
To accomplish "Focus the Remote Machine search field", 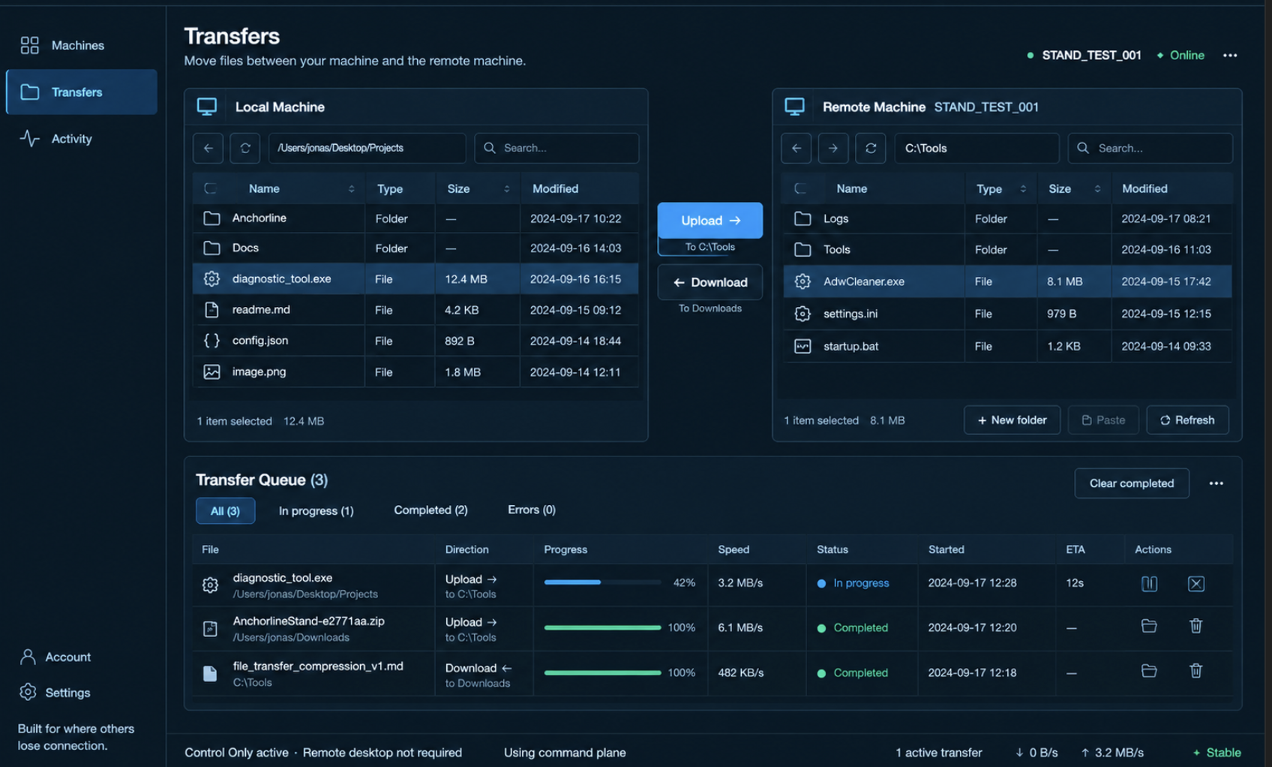I will coord(1150,148).
